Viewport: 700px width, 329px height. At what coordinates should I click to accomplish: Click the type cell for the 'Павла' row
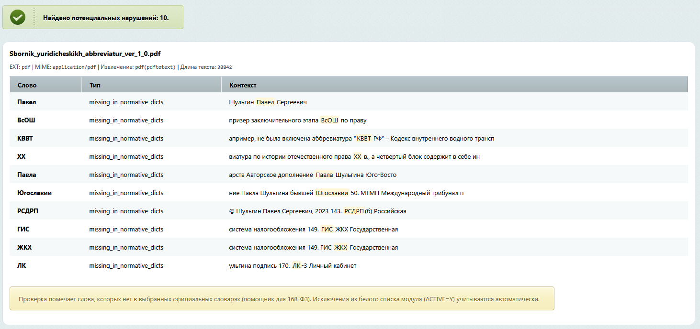tap(126, 175)
